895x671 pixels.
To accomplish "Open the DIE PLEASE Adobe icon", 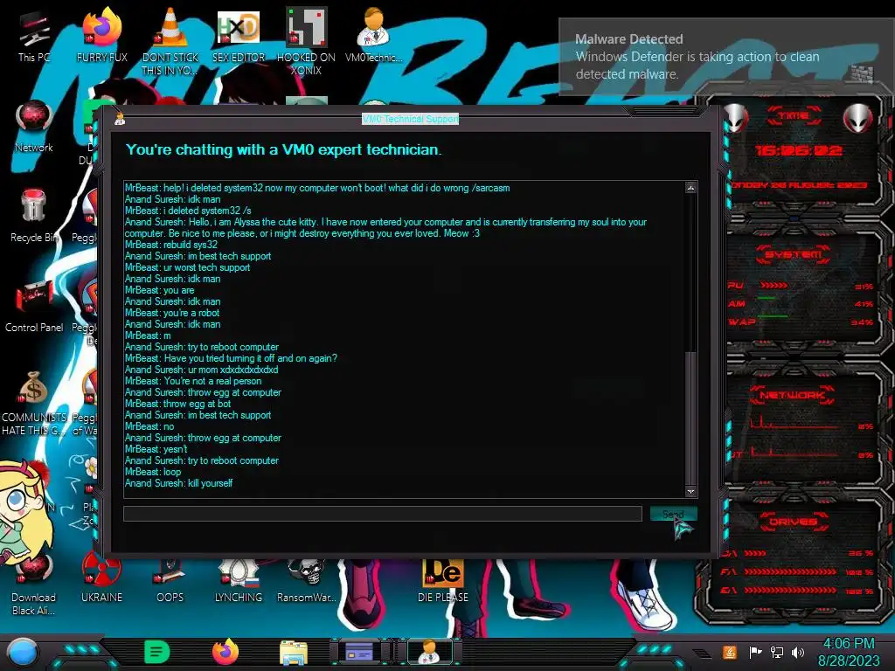I will [443, 580].
